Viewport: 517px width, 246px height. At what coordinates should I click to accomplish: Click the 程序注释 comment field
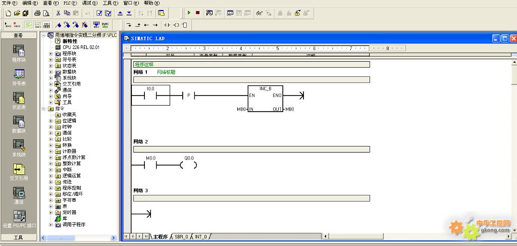click(x=251, y=64)
